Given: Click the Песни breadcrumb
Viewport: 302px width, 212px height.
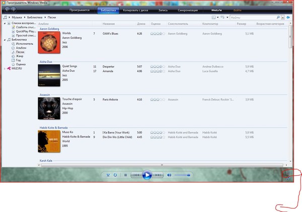Looking at the screenshot, I should coord(52,17).
